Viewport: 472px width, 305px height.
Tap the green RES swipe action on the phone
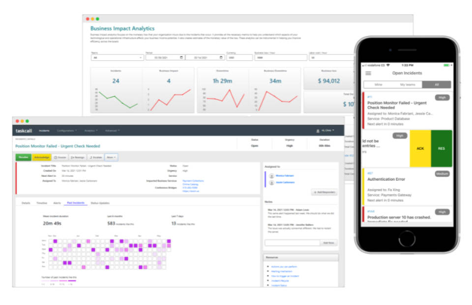point(442,149)
